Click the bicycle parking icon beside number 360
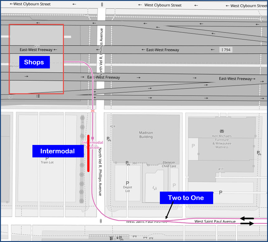Image resolution: width=268 pixels, height=242 pixels. click(127, 163)
